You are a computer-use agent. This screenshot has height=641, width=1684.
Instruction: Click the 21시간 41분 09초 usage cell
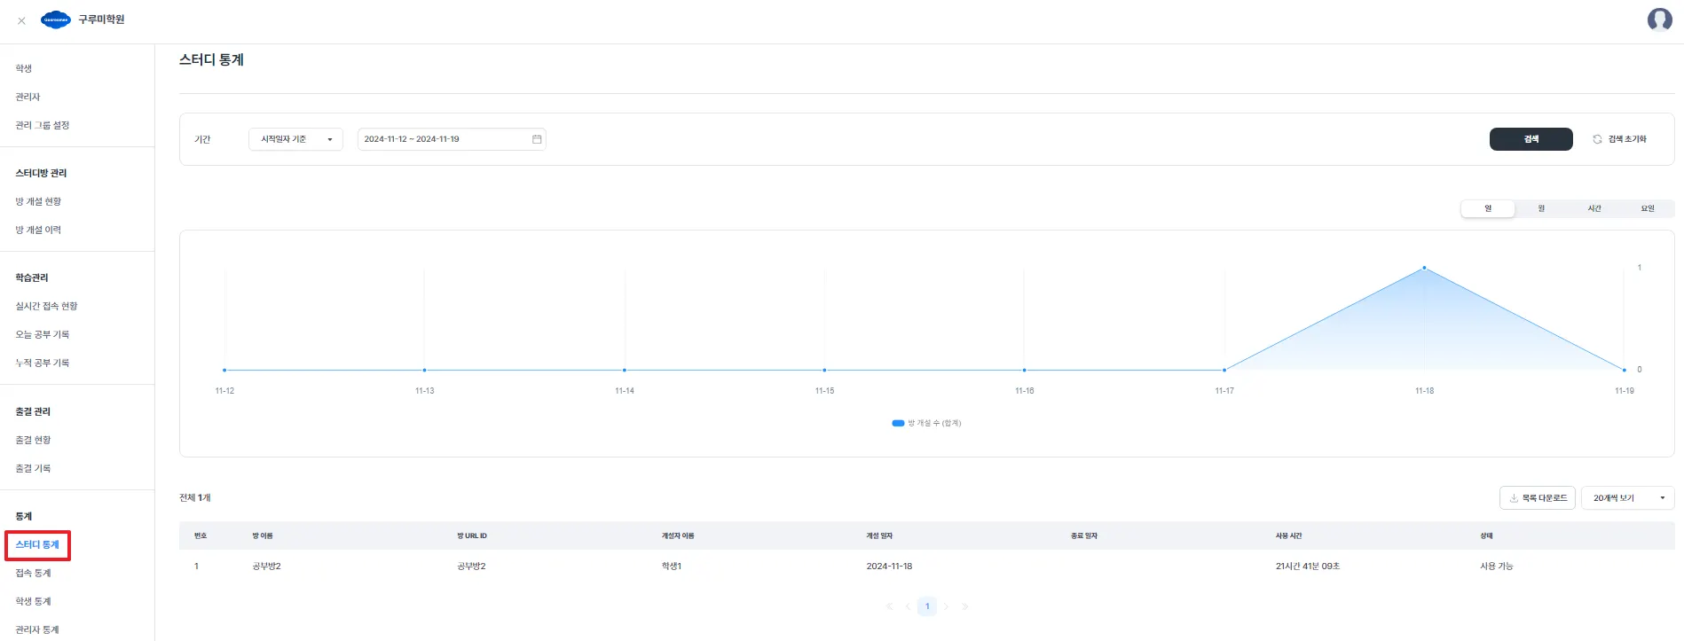1308,566
